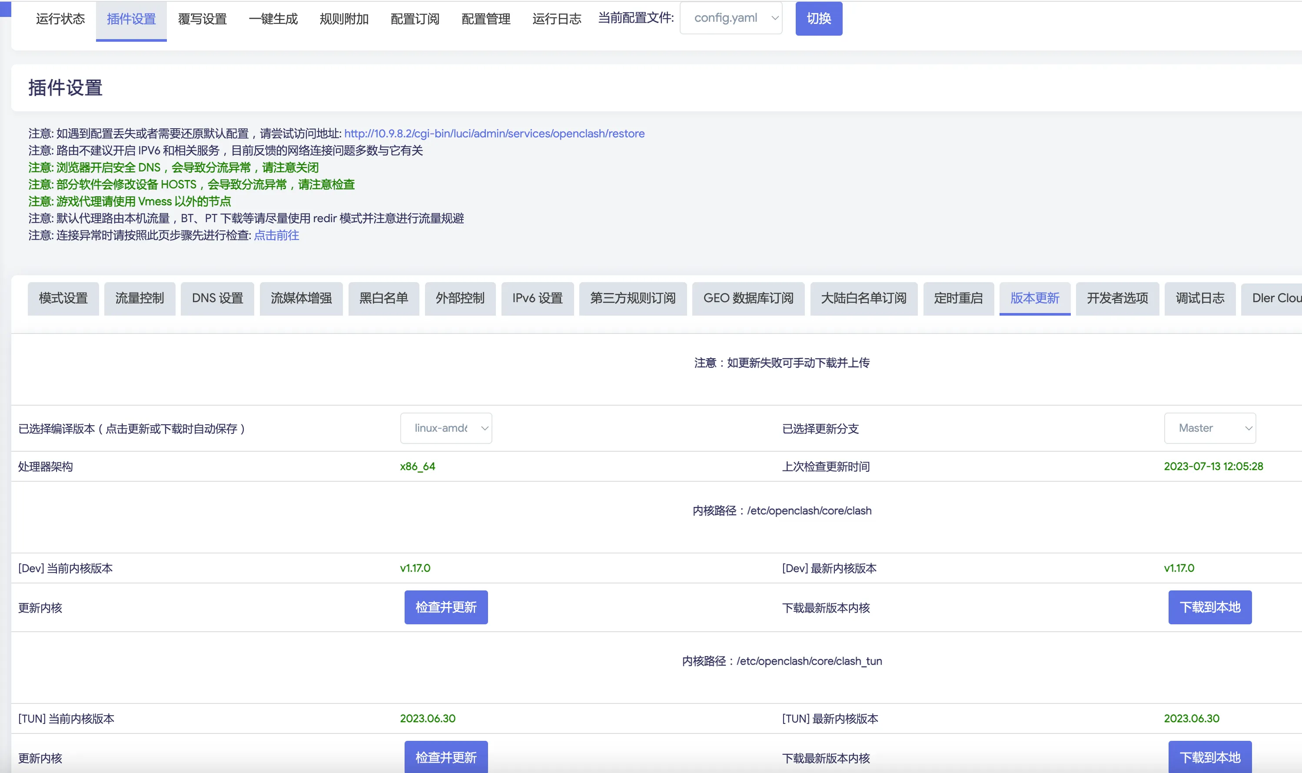Click 下载到本地 for the TUN core
Viewport: 1302px width, 773px height.
pyautogui.click(x=1209, y=757)
